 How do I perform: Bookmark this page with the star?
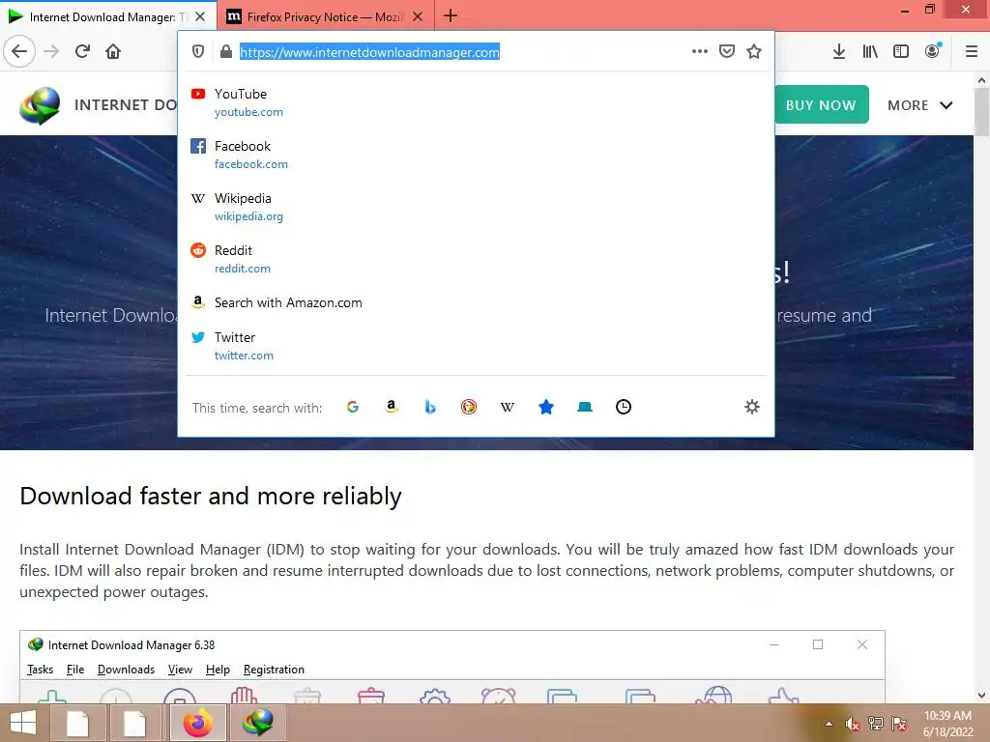click(754, 51)
